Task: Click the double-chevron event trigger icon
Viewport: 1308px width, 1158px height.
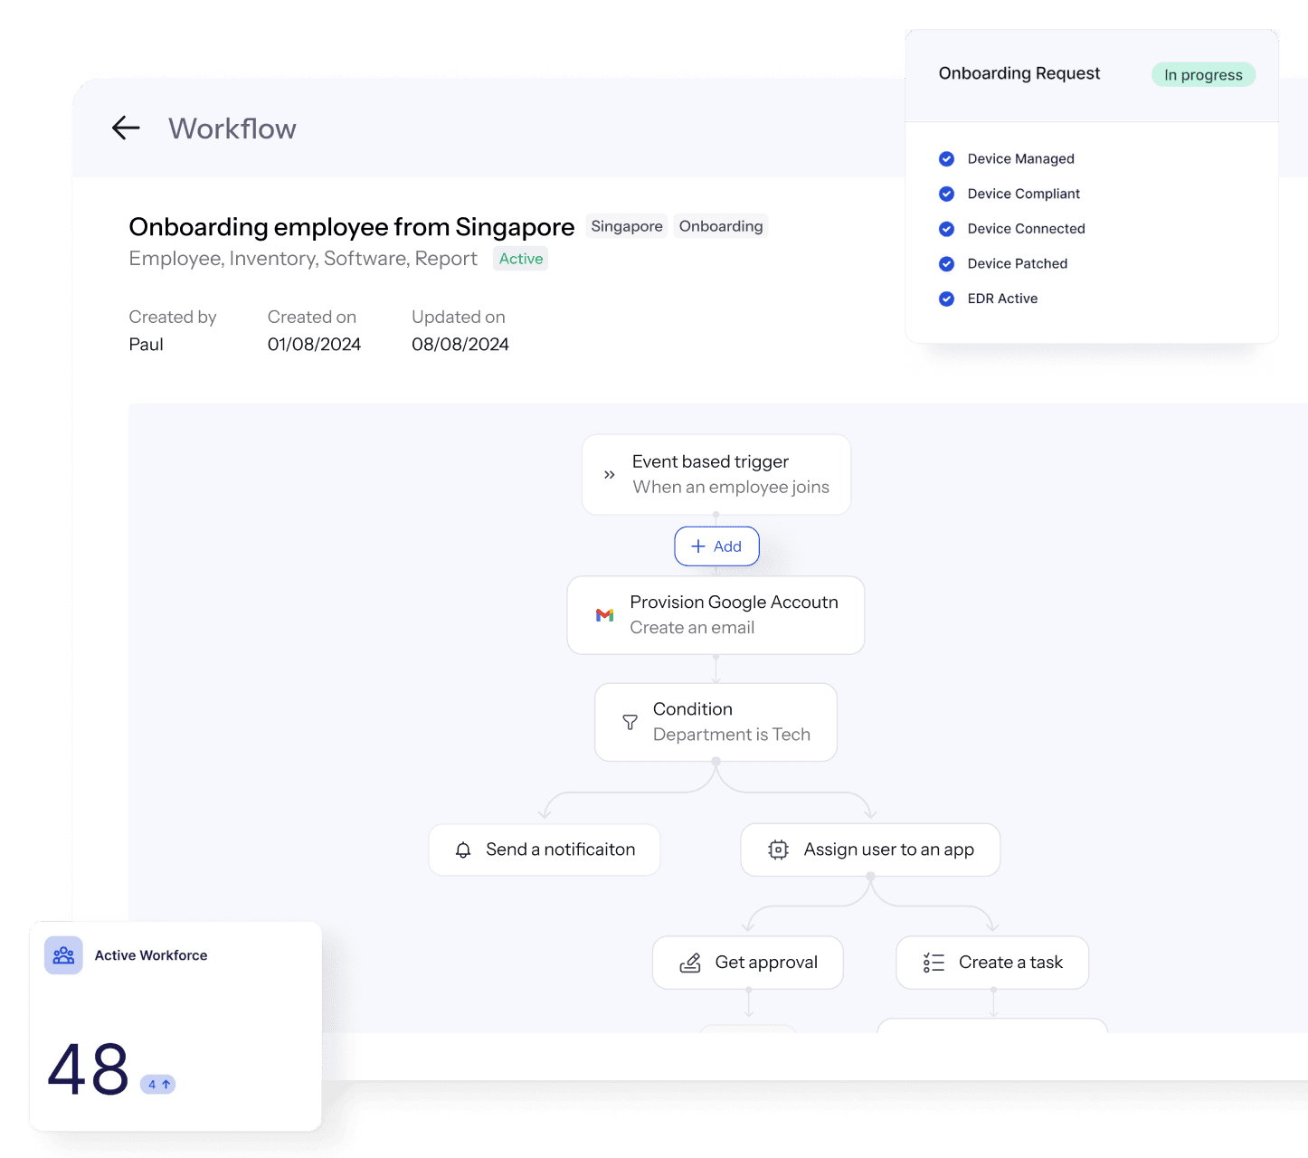Action: click(610, 475)
